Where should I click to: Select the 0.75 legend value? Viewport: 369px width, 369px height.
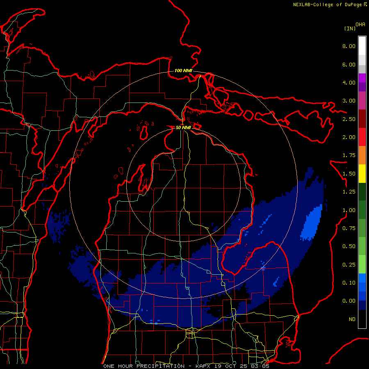click(x=349, y=228)
